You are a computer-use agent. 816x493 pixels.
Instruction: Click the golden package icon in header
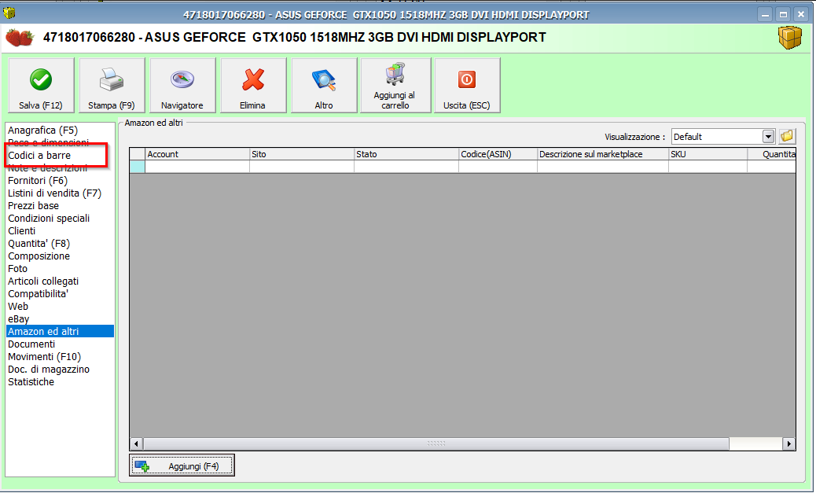789,38
